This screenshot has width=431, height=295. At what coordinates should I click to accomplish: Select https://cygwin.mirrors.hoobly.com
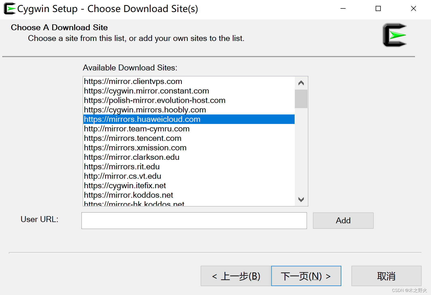189,110
